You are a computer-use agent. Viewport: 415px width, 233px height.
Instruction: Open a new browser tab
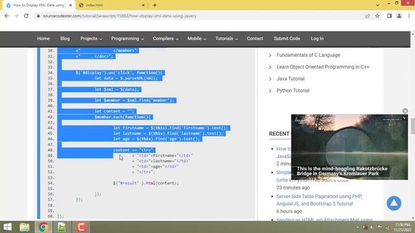(x=155, y=5)
